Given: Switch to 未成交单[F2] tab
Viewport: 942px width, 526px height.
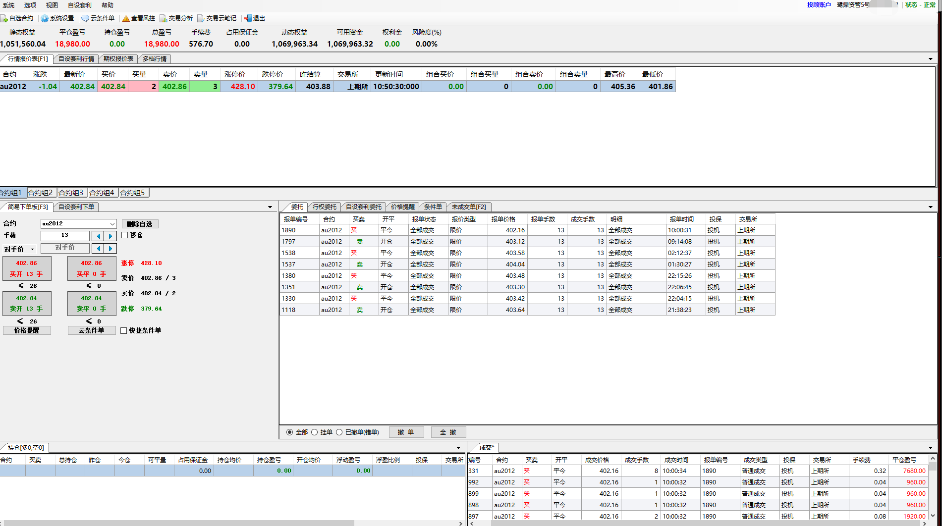Looking at the screenshot, I should tap(469, 207).
